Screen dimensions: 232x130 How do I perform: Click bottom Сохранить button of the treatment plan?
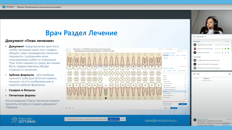tap(174, 108)
